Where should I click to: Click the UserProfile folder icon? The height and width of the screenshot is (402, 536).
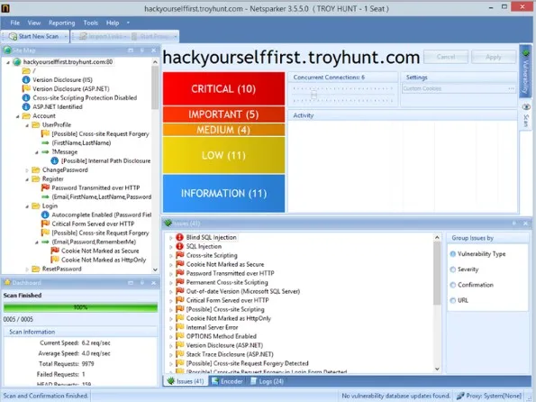(x=35, y=125)
